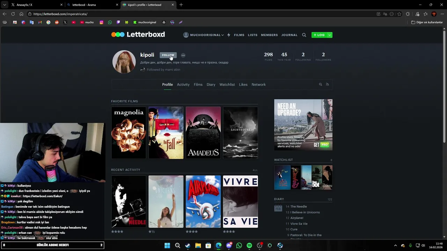The image size is (447, 251).
Task: Open the browser extensions puzzle icon
Action: [408, 14]
